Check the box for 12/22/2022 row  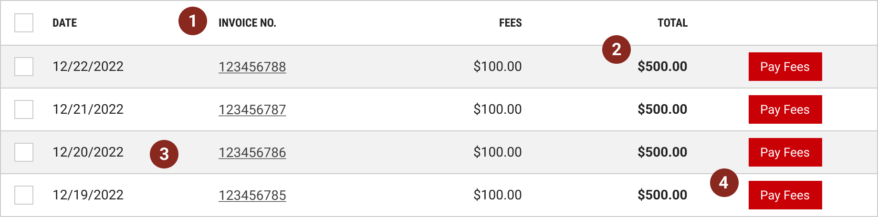(24, 67)
